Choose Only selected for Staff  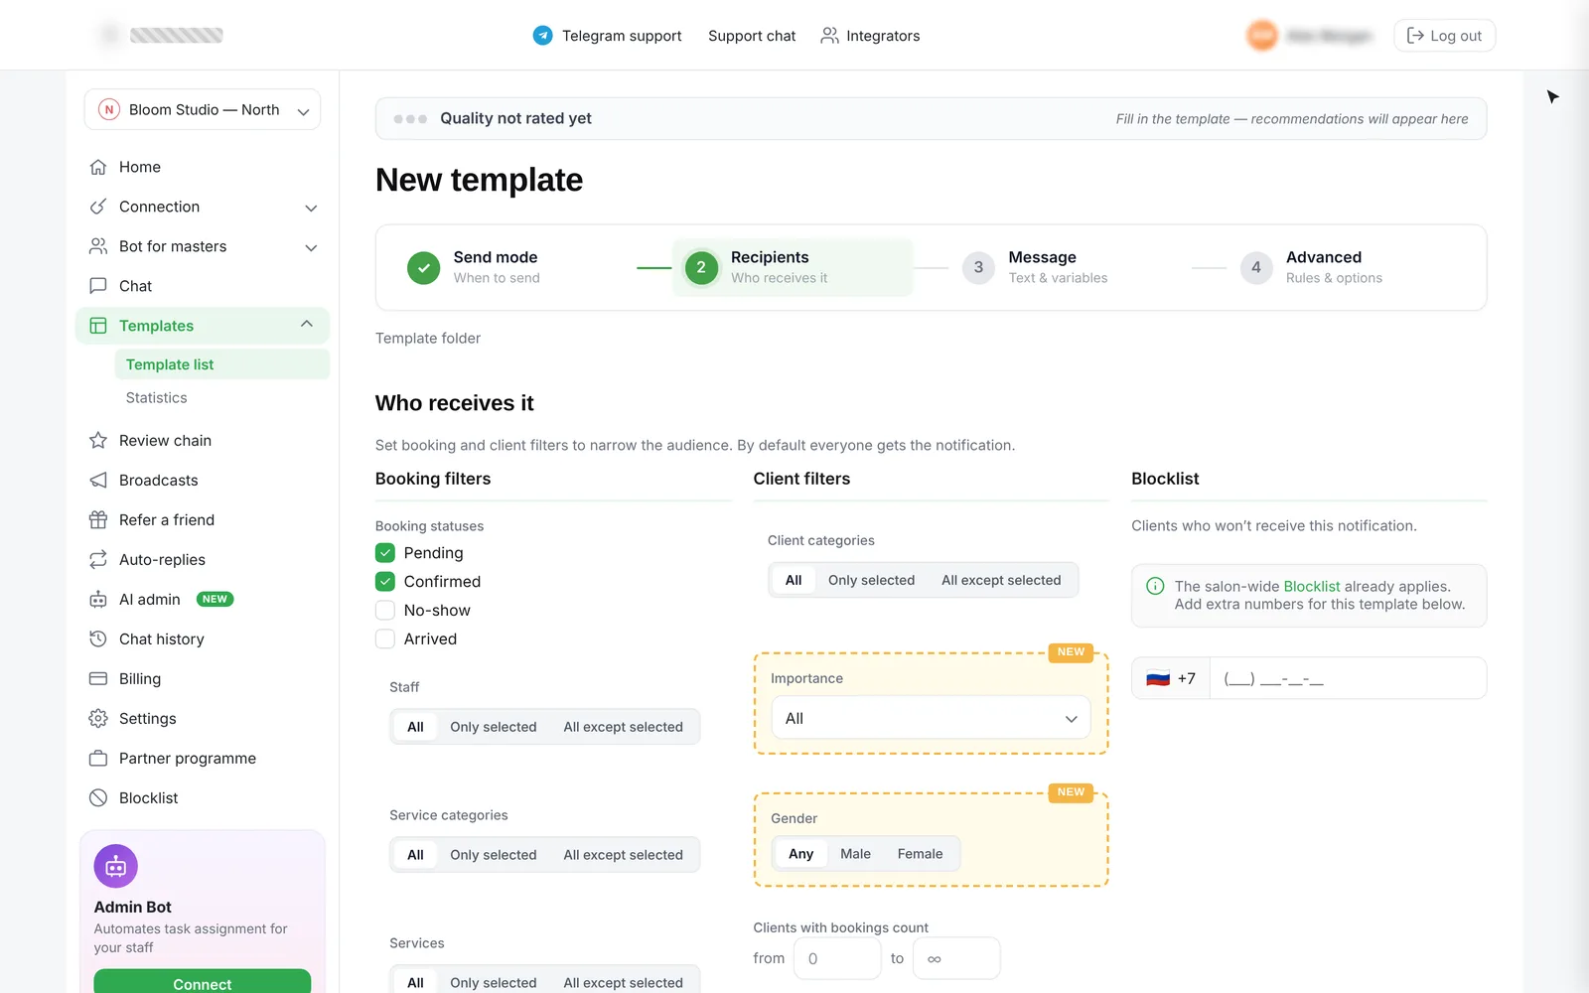click(493, 727)
